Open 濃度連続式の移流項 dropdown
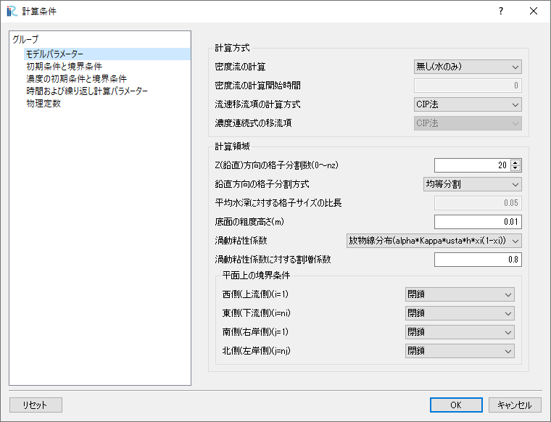Viewport: 551px width, 422px height. coord(468,123)
